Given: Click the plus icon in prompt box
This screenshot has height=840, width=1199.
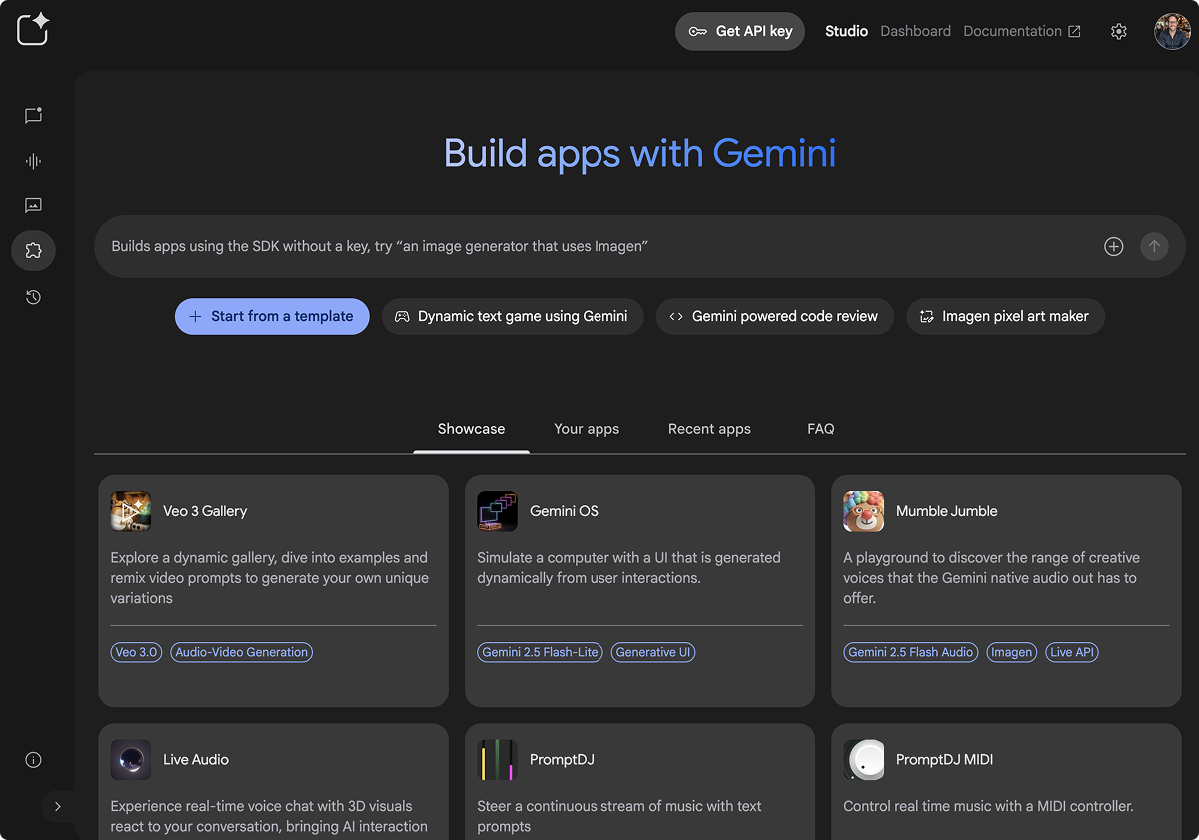Looking at the screenshot, I should [x=1113, y=247].
